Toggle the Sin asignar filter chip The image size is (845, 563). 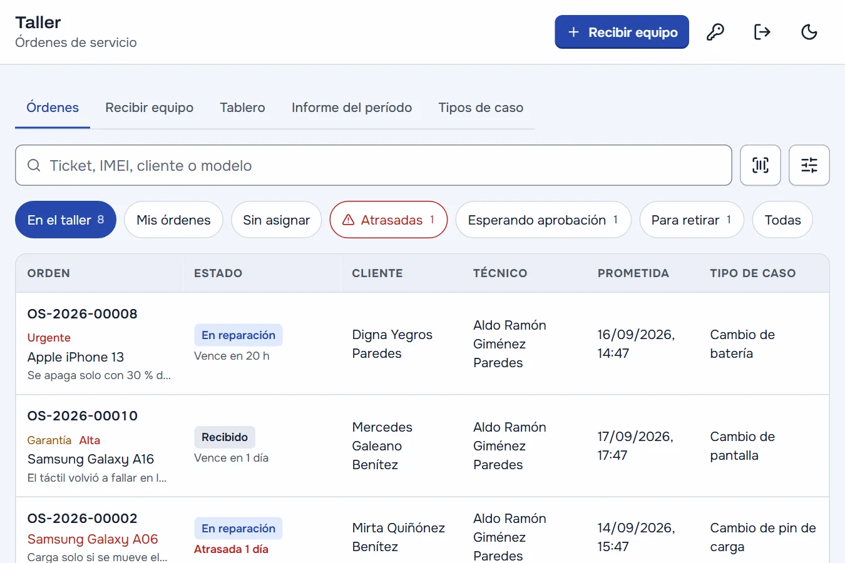[276, 220]
